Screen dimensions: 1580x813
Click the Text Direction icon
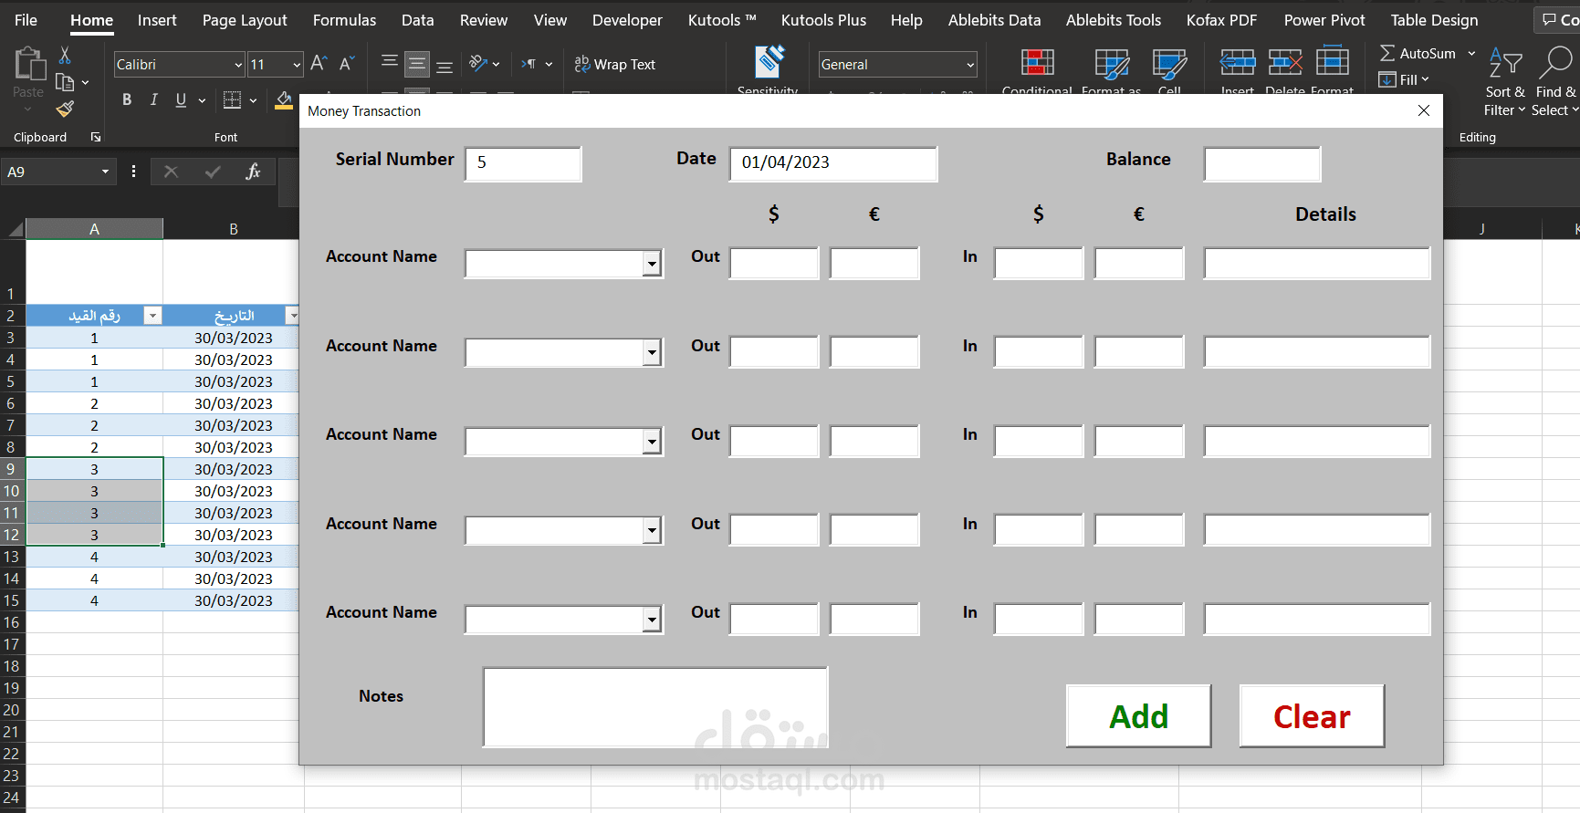pyautogui.click(x=529, y=64)
